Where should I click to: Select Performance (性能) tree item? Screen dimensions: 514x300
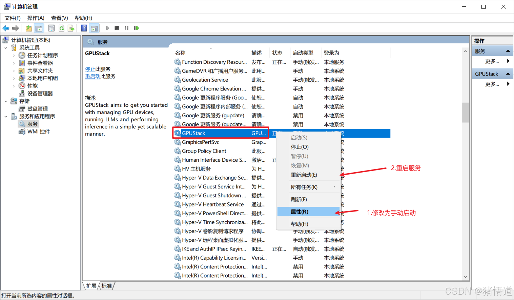33,86
